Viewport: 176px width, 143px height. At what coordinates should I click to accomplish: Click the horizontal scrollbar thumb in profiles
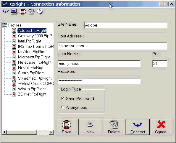(x=22, y=132)
